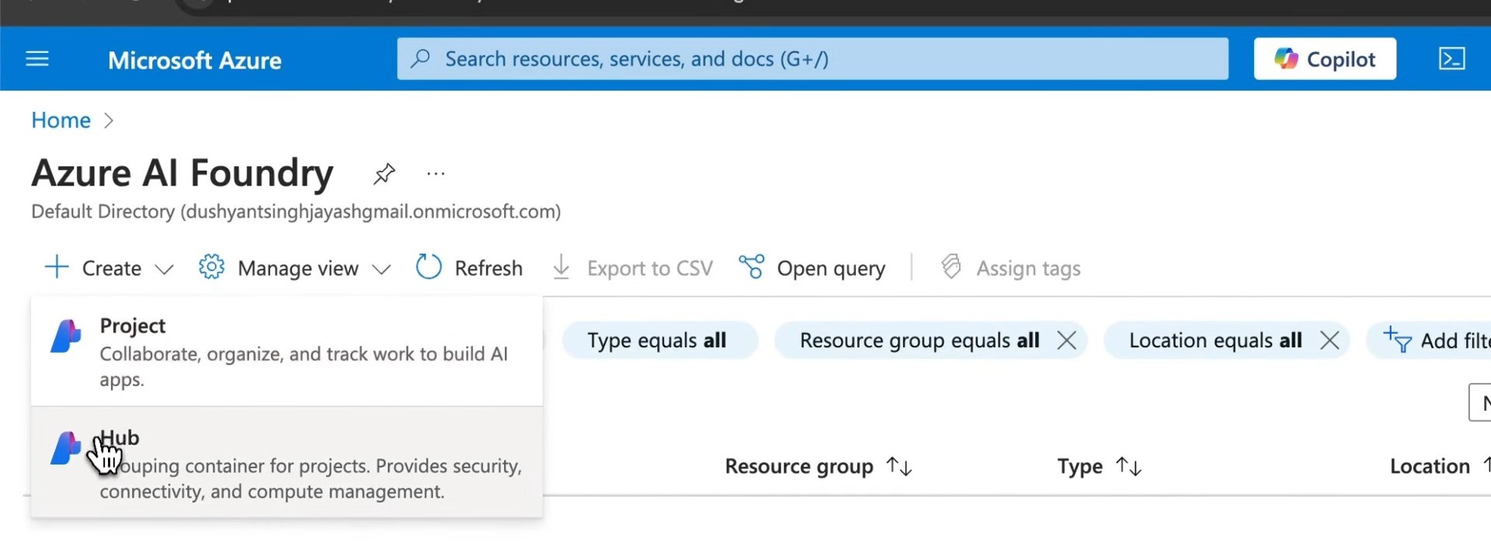Click the Type column sort arrows
The height and width of the screenshot is (543, 1491).
coord(1128,466)
